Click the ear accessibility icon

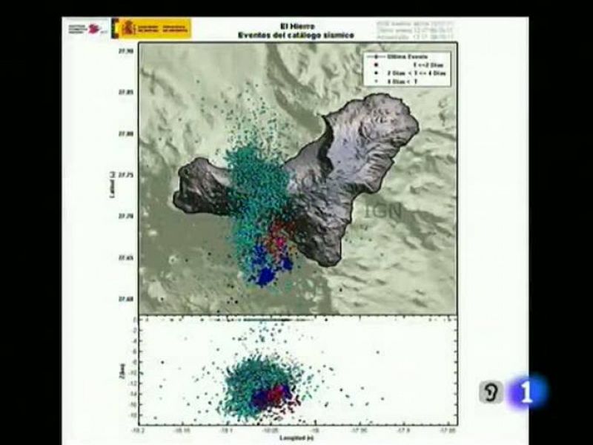(490, 392)
